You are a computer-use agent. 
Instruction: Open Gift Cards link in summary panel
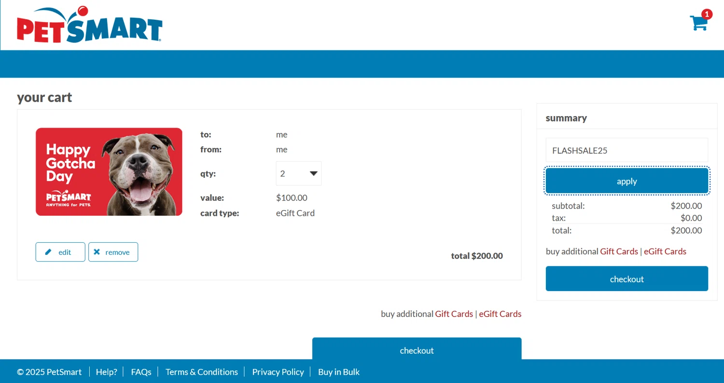619,251
